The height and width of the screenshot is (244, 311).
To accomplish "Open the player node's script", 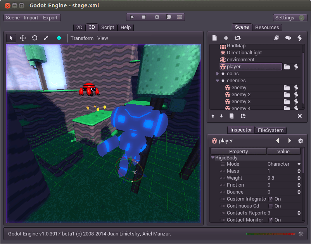I will [296, 66].
